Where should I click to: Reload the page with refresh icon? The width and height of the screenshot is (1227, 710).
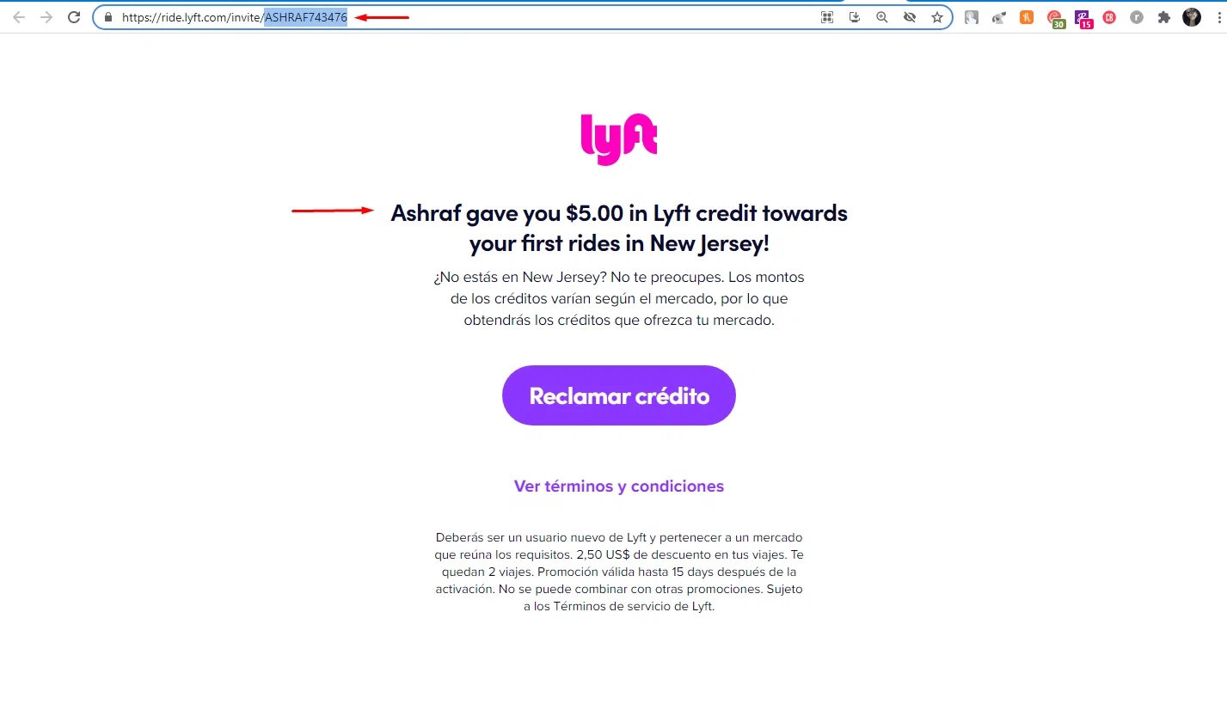coord(74,17)
